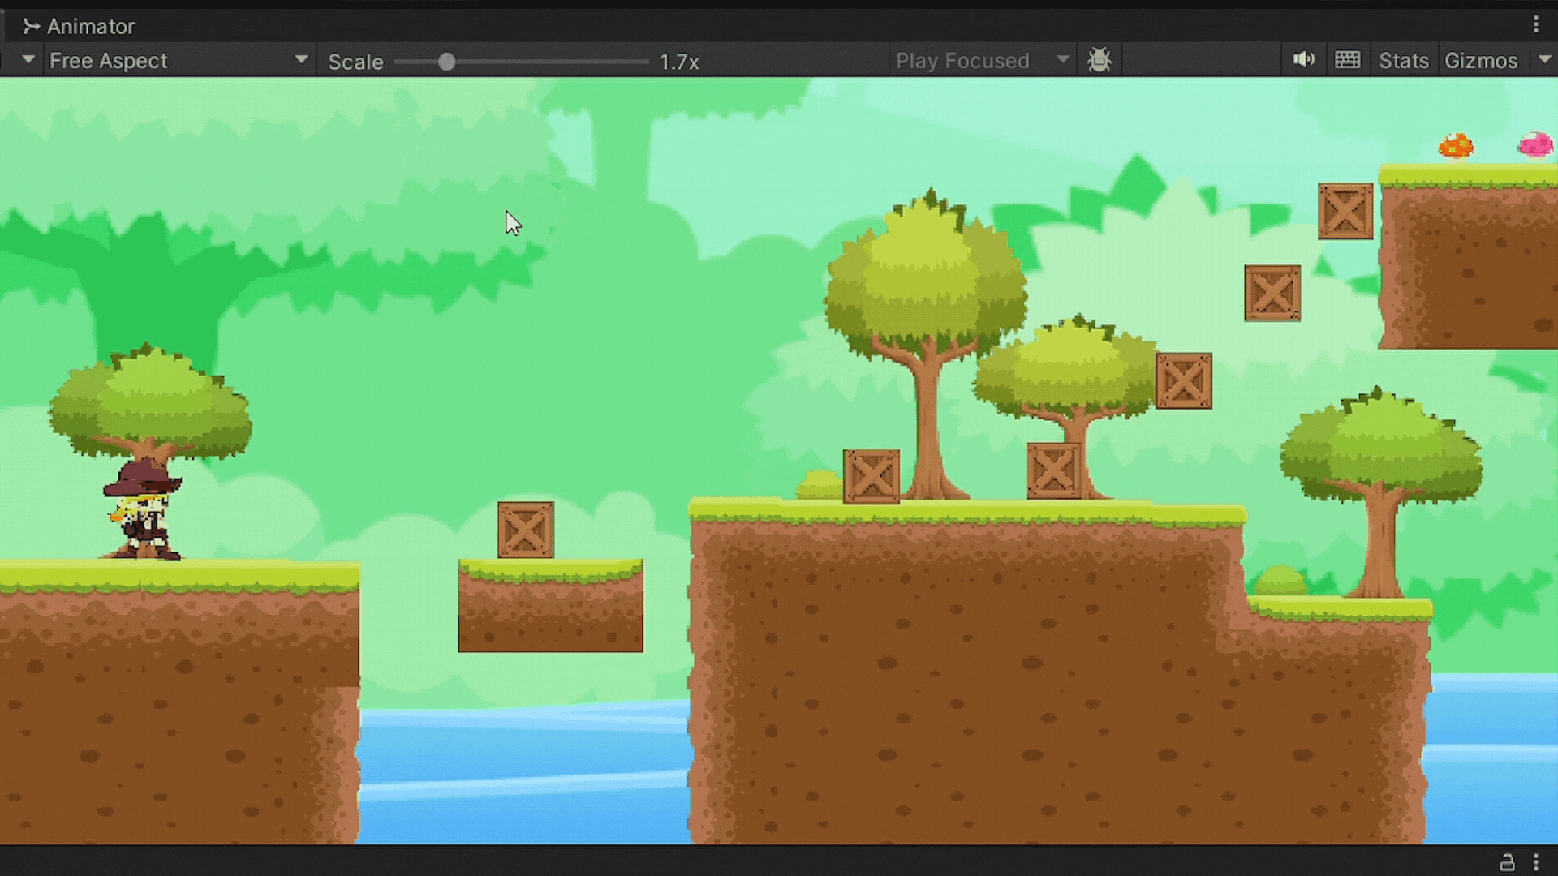Click the lock icon in bottom bar
The image size is (1558, 876).
pyautogui.click(x=1507, y=861)
